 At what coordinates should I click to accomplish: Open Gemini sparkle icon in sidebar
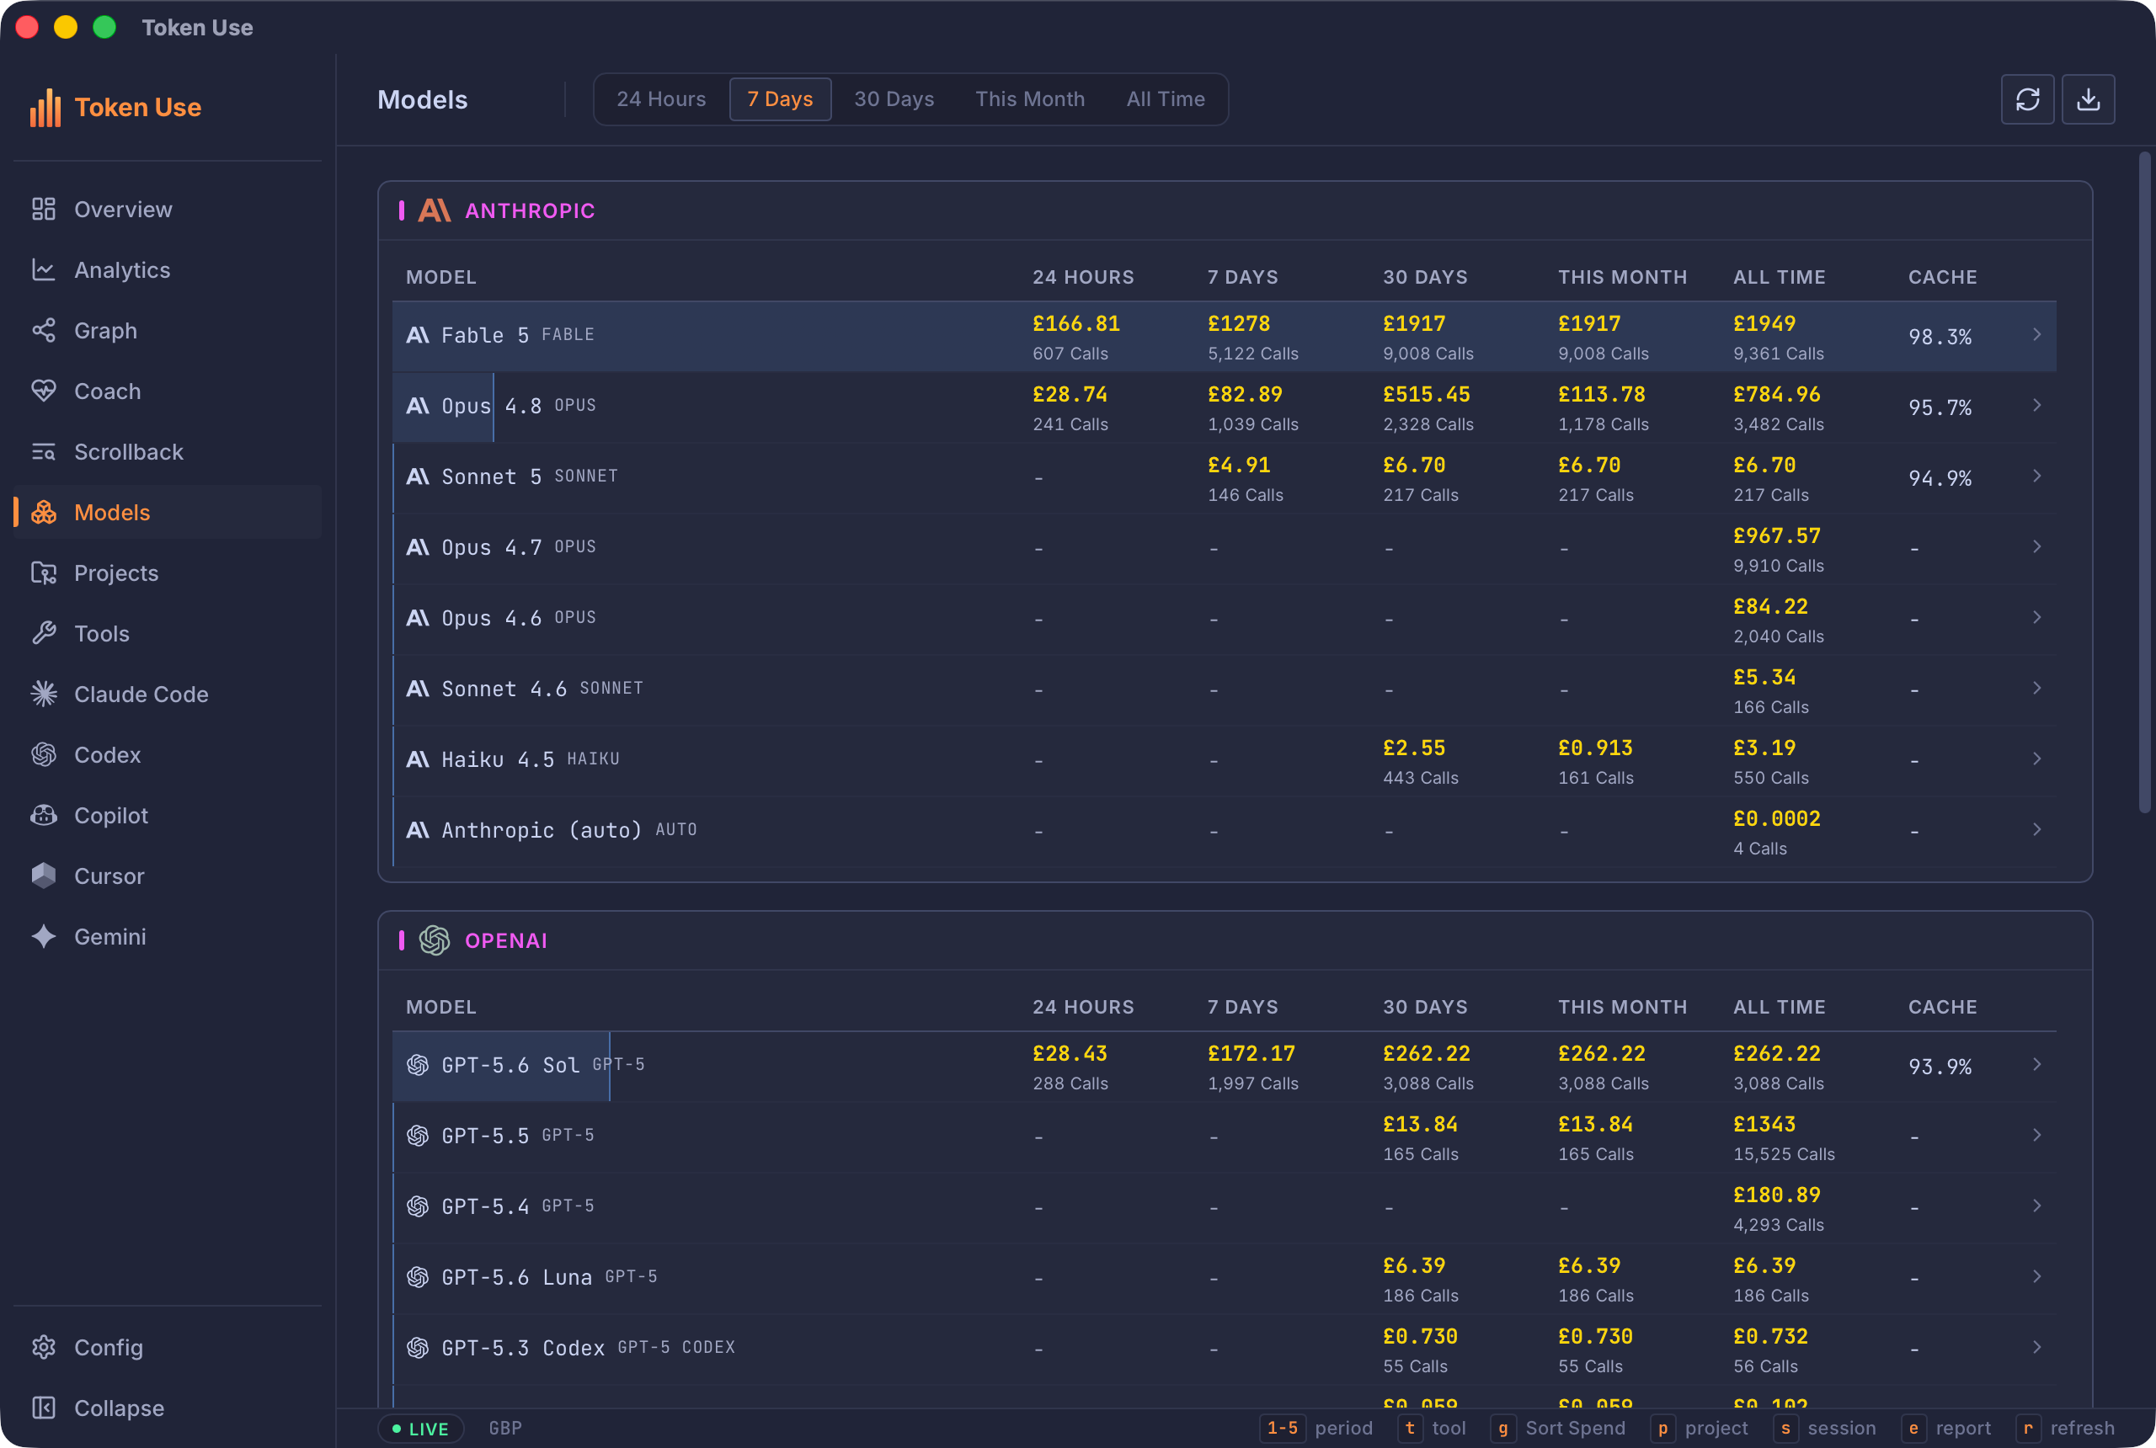[44, 936]
